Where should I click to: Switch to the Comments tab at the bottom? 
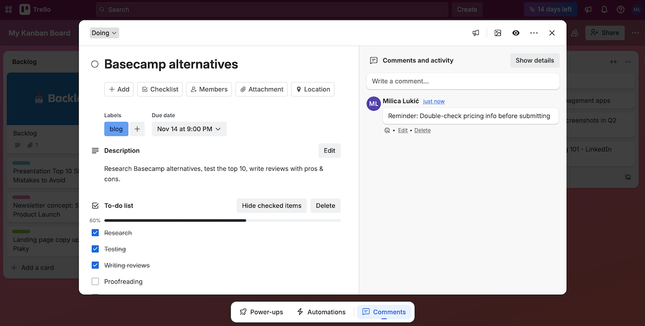pos(384,311)
